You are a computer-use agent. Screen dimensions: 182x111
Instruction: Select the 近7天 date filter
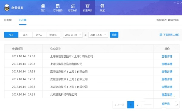point(39,35)
